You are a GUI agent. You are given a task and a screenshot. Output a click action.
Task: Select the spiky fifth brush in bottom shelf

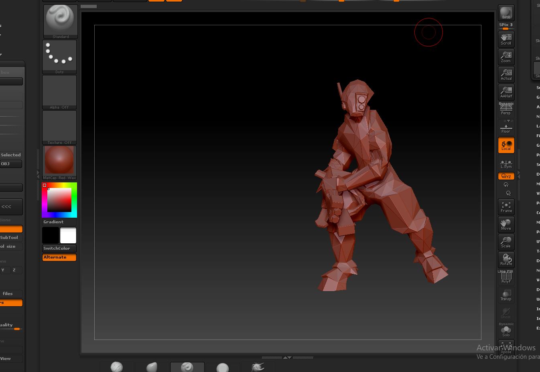[258, 367]
